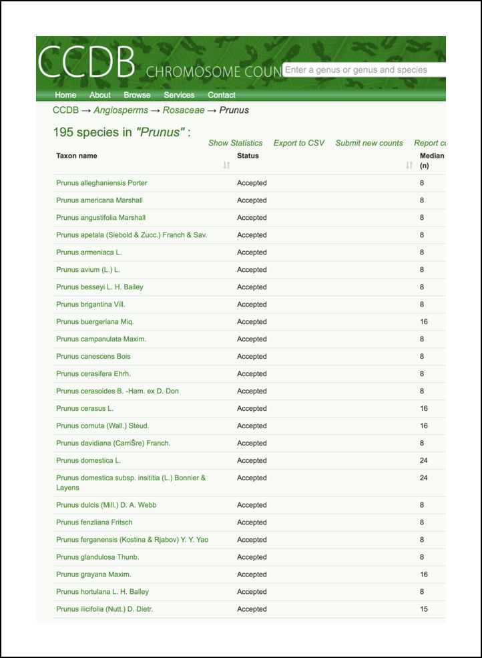Click median value 16 for Prunus grayana
The image size is (482, 658).
(424, 574)
